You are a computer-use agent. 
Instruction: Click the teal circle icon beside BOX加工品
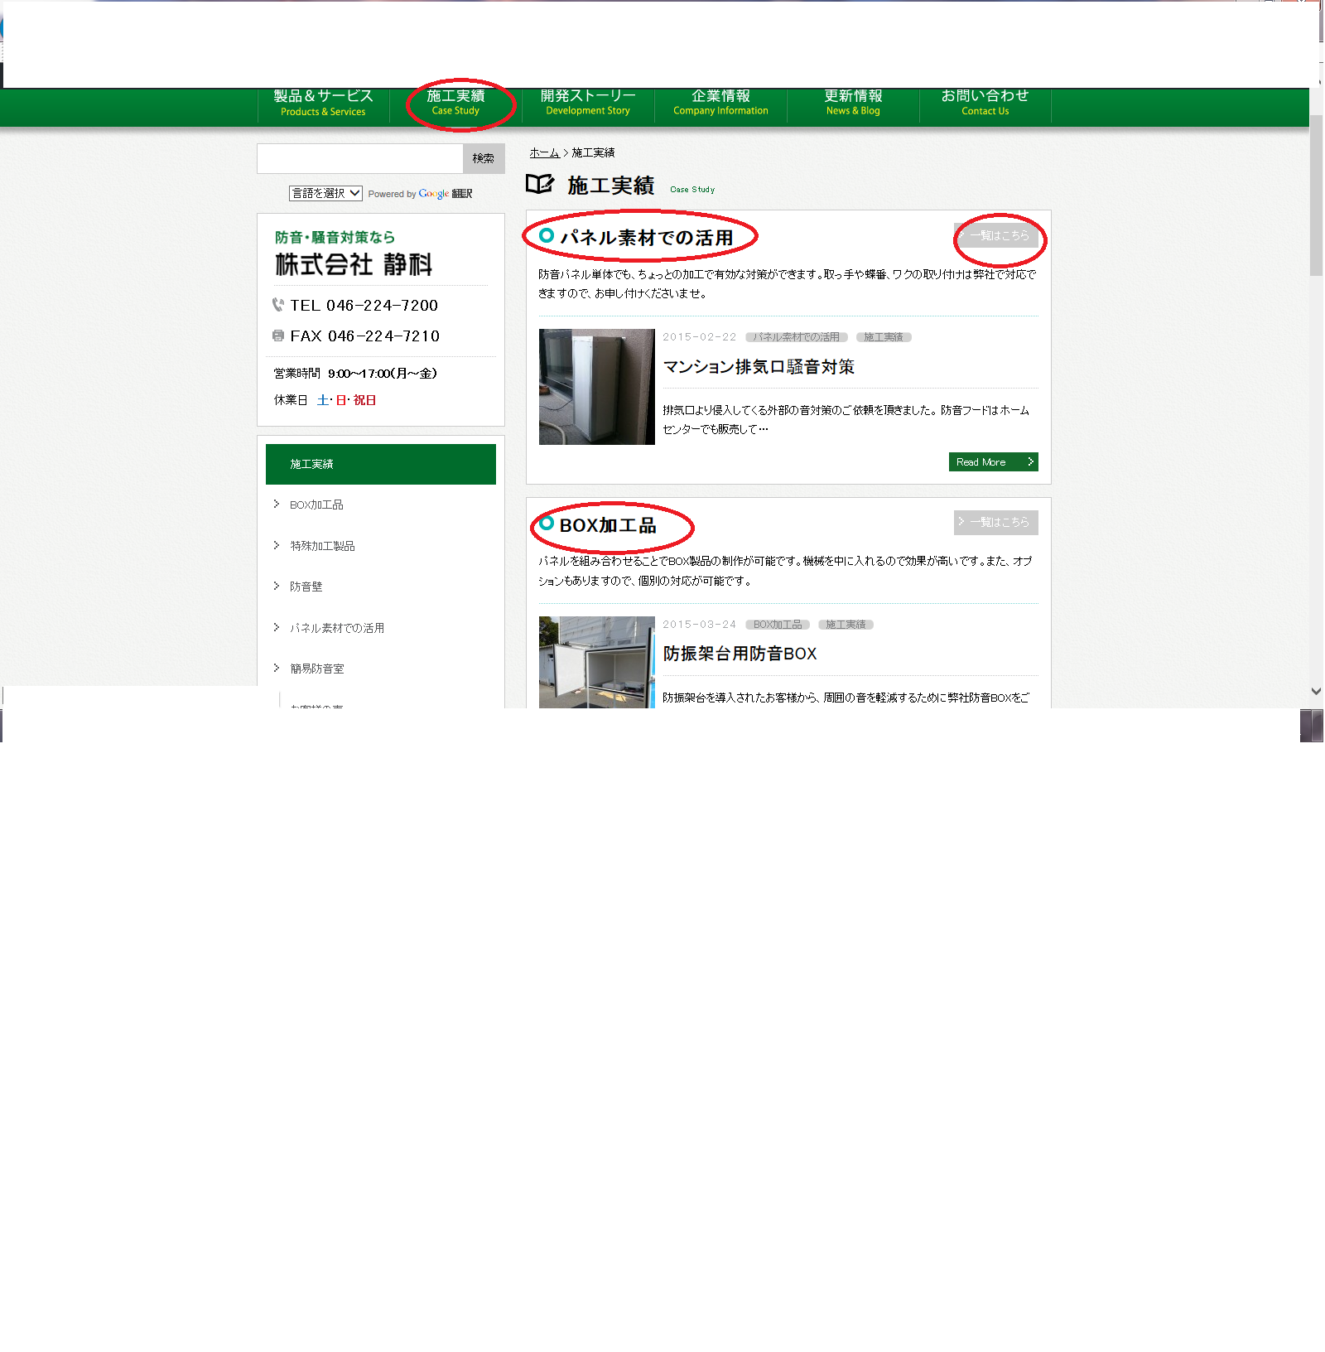[547, 523]
